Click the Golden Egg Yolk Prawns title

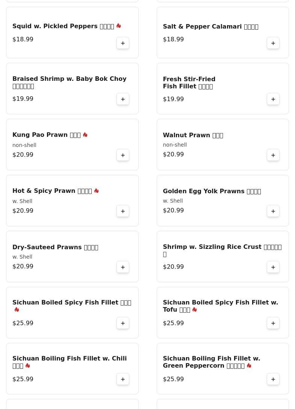click(212, 191)
